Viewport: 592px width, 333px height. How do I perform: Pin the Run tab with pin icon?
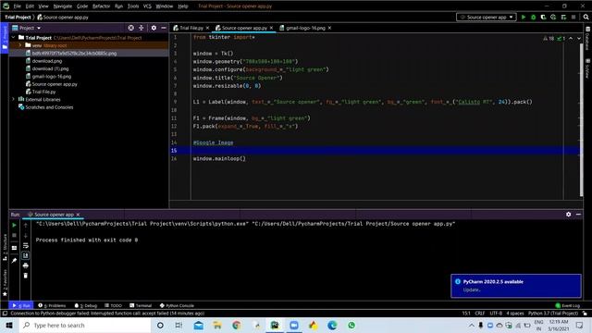point(15,261)
